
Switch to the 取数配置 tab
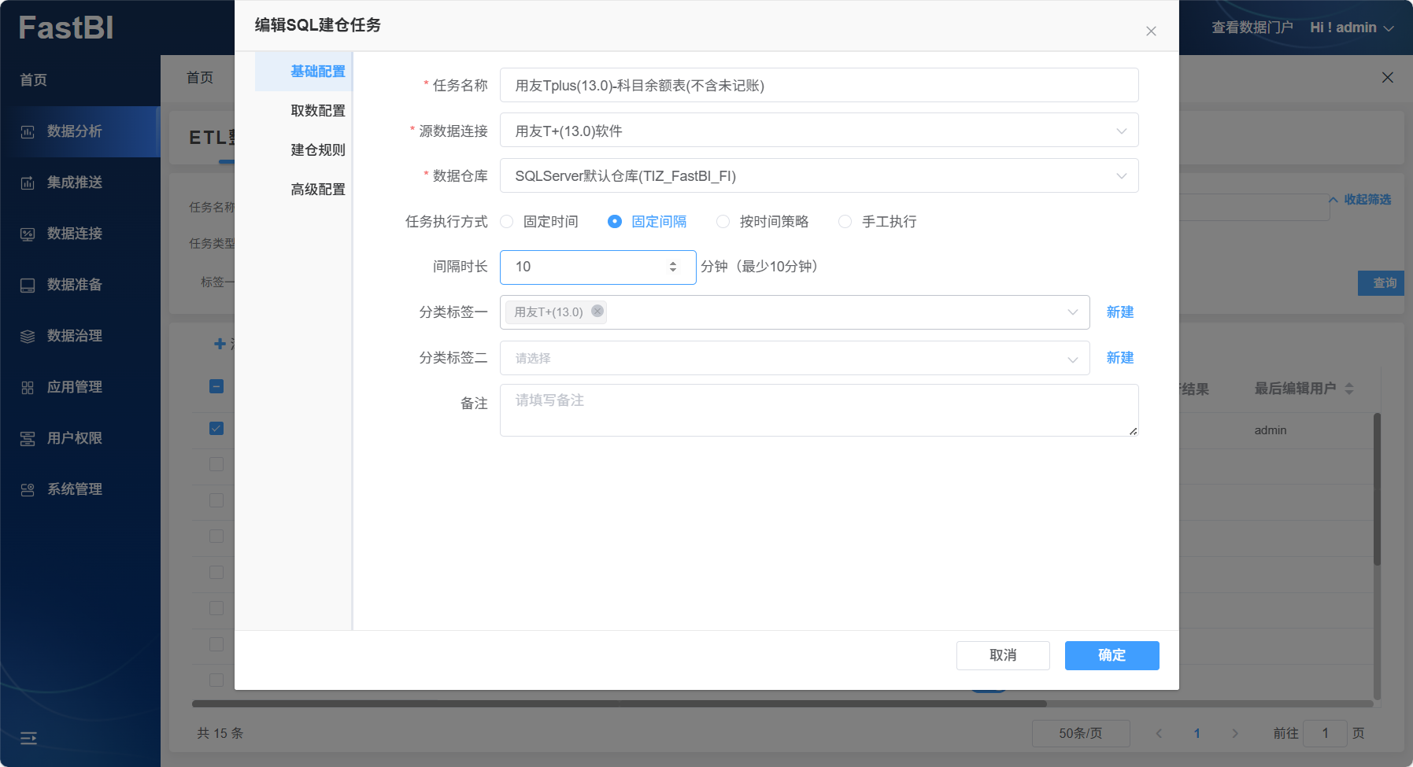[318, 111]
